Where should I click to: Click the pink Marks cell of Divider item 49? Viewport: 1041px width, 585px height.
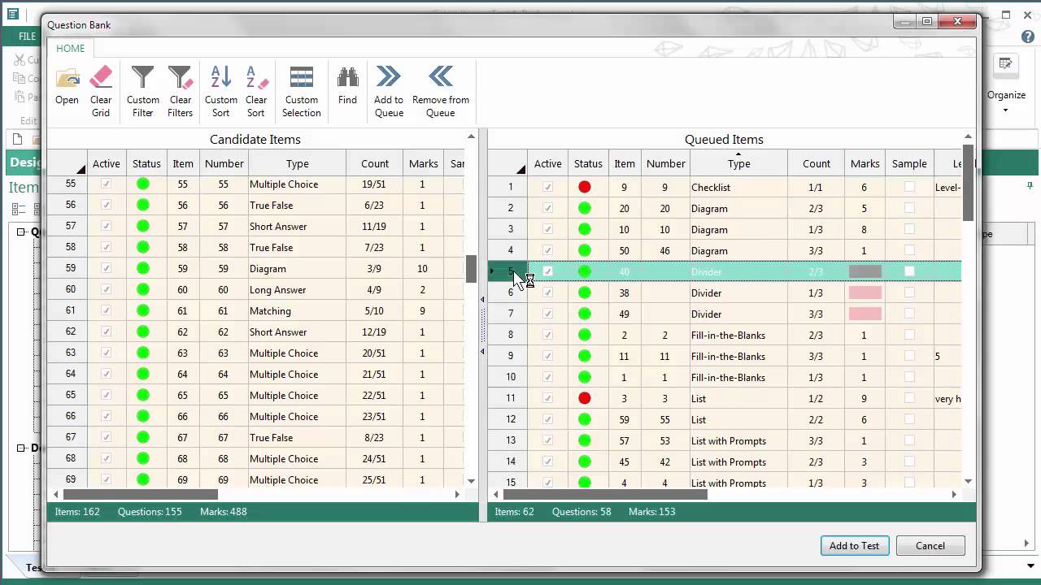point(865,314)
